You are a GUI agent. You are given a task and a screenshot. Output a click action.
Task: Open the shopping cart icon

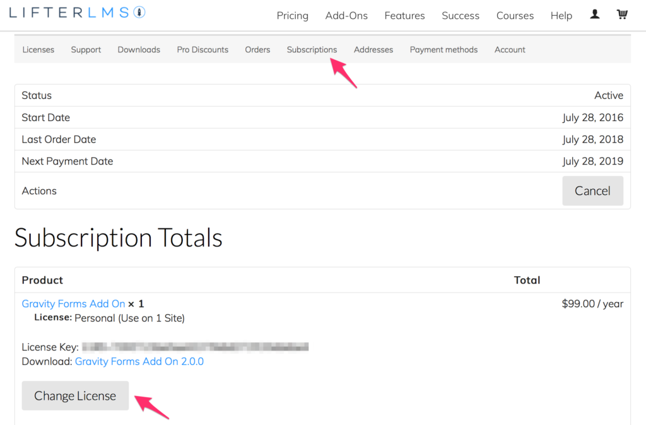click(x=622, y=15)
